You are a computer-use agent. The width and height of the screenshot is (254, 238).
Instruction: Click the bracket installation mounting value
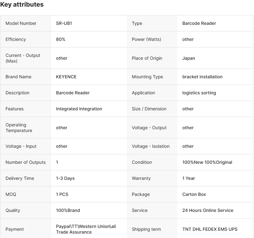[202, 77]
